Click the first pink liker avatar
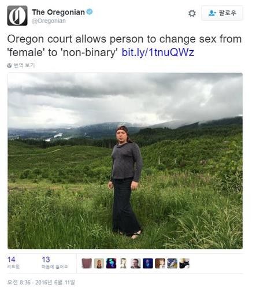This screenshot has width=256, height=289. tap(87, 264)
